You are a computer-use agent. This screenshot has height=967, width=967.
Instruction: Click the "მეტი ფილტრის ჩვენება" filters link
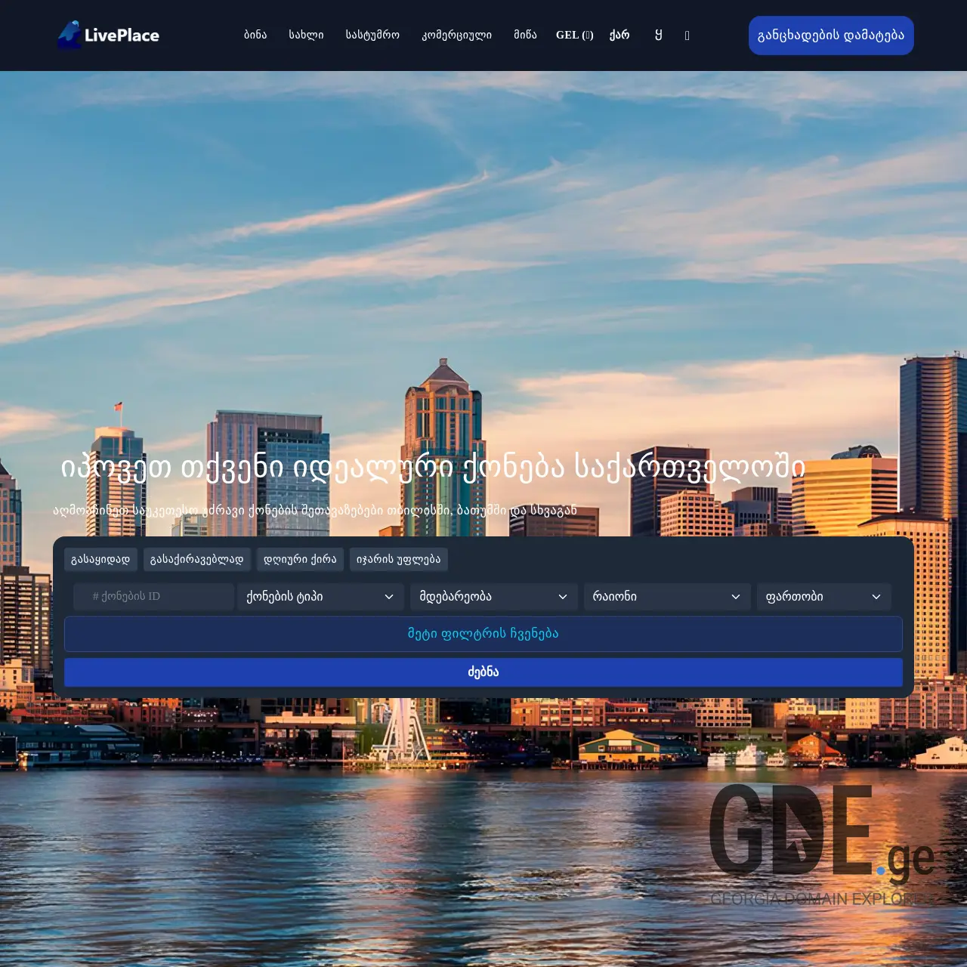pyautogui.click(x=483, y=634)
